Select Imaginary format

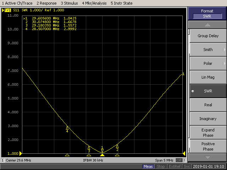[208, 119]
